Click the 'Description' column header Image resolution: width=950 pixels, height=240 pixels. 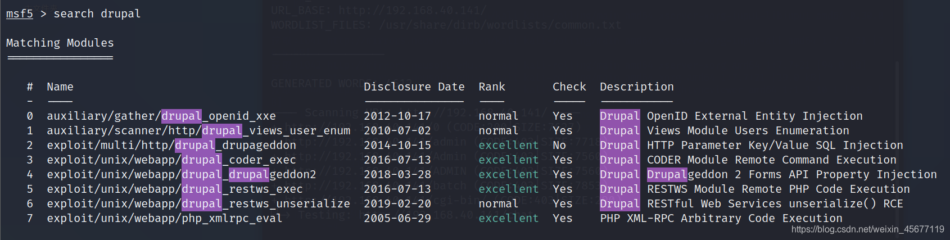(637, 87)
